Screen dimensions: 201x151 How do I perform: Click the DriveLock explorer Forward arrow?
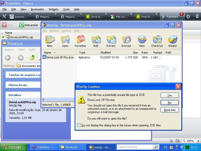(21, 58)
